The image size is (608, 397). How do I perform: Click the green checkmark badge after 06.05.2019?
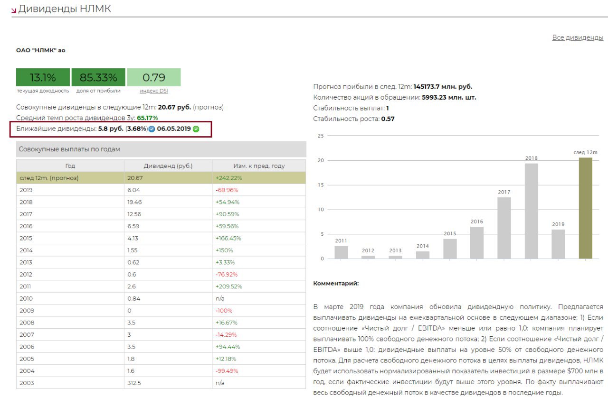(x=196, y=129)
